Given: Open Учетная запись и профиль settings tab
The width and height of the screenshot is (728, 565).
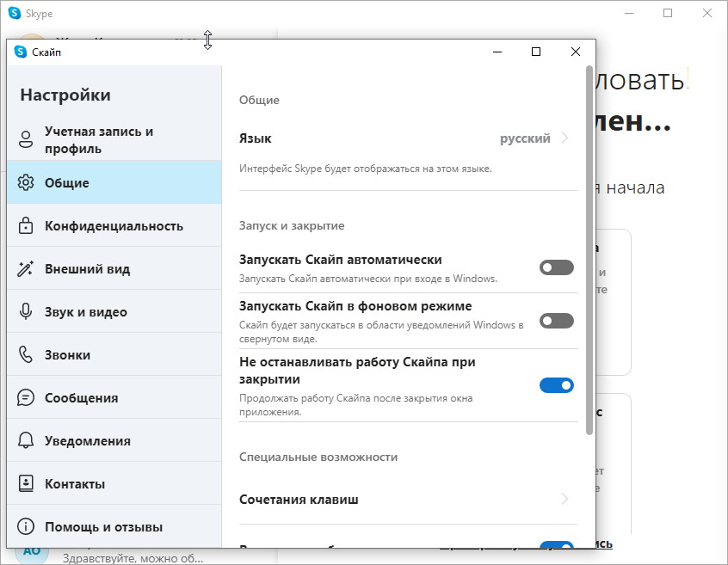Looking at the screenshot, I should pos(114,139).
